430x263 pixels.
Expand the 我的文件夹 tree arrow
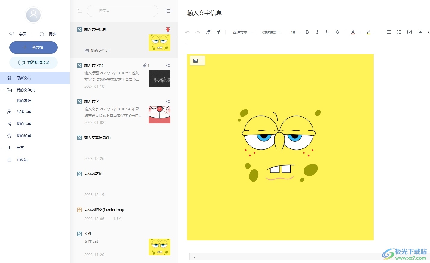tap(2, 90)
